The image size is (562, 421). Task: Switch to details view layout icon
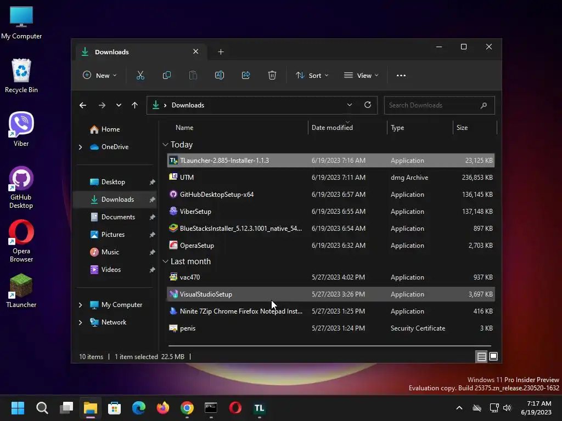click(x=481, y=356)
